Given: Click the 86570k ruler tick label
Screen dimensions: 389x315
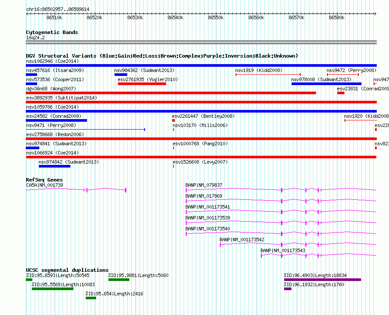Looking at the screenshot, I should pyautogui.click(x=296, y=17).
